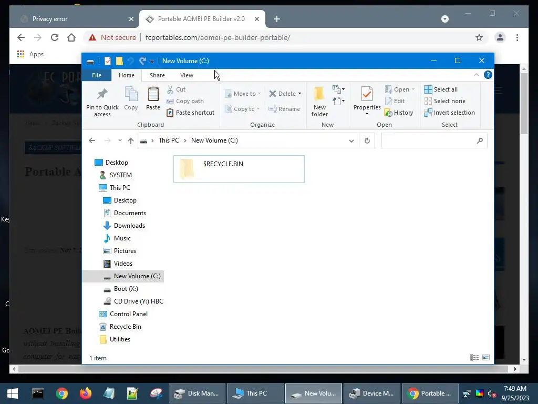Open Pictures in navigation pane
This screenshot has width=538, height=404.
(120, 251)
